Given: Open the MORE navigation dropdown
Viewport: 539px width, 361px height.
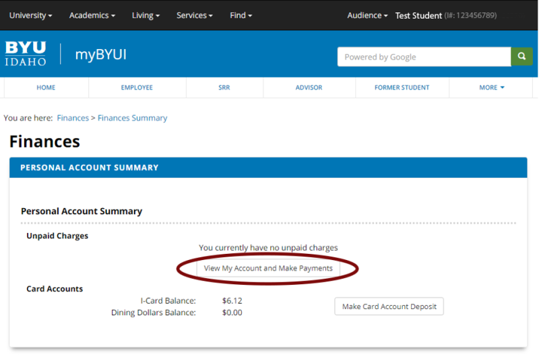Looking at the screenshot, I should 491,88.
